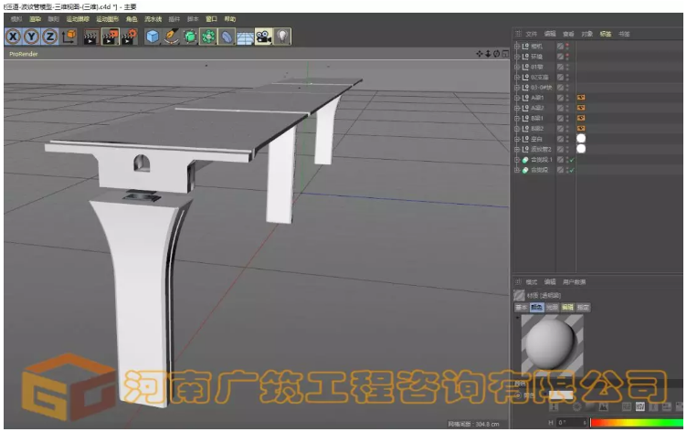Expand the 空白 object group
This screenshot has width=687, height=432.
tap(516, 139)
